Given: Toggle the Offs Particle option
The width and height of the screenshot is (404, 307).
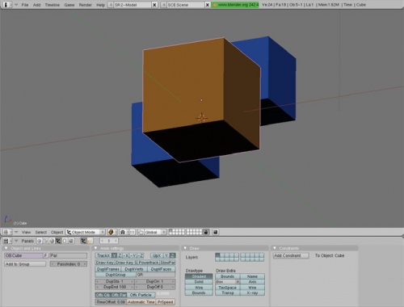Looking at the screenshot, I should [141, 295].
